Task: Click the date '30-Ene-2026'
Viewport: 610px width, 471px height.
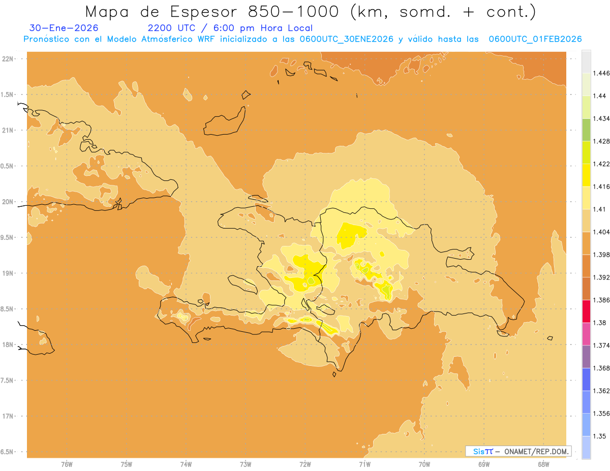Action: 64,28
